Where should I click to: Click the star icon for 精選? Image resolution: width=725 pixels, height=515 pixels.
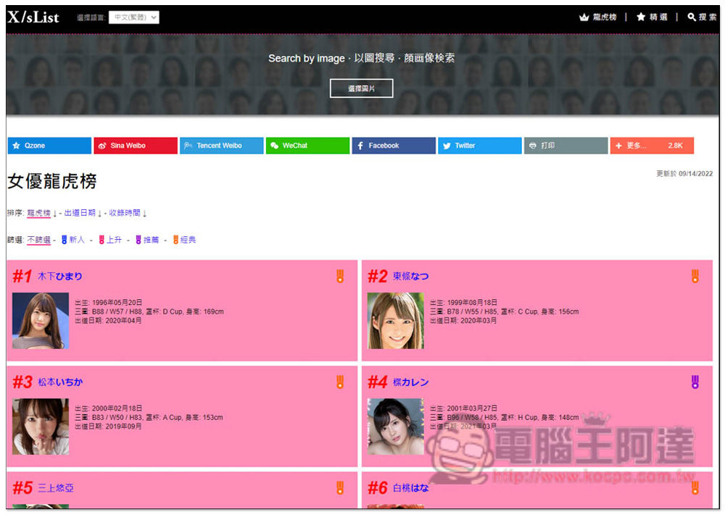(641, 17)
